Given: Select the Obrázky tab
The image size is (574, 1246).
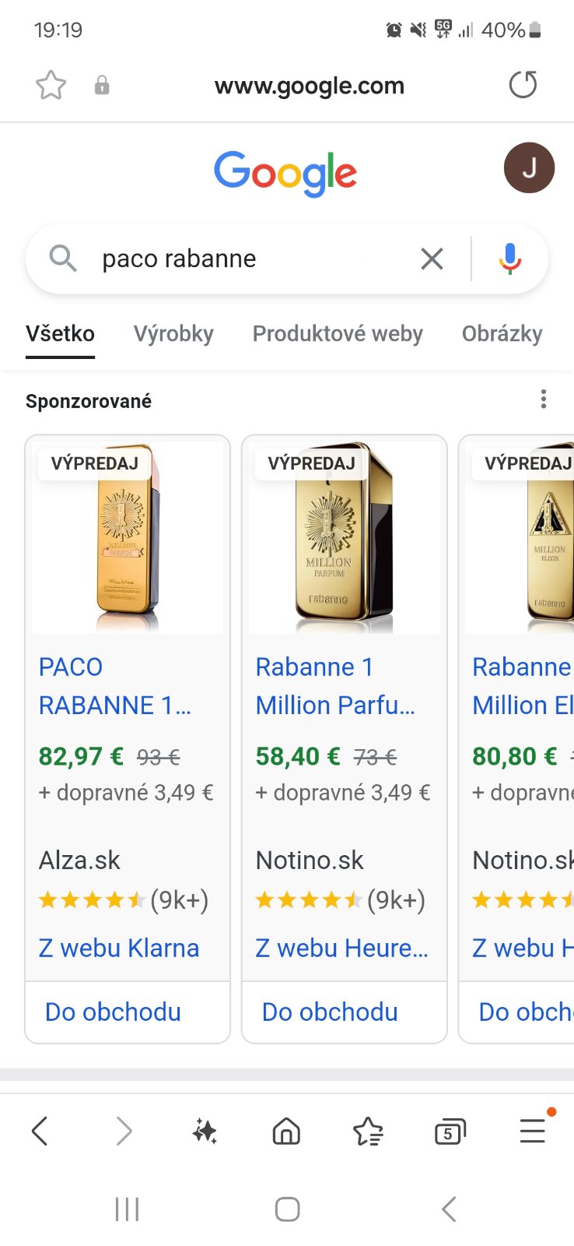Looking at the screenshot, I should (x=502, y=334).
